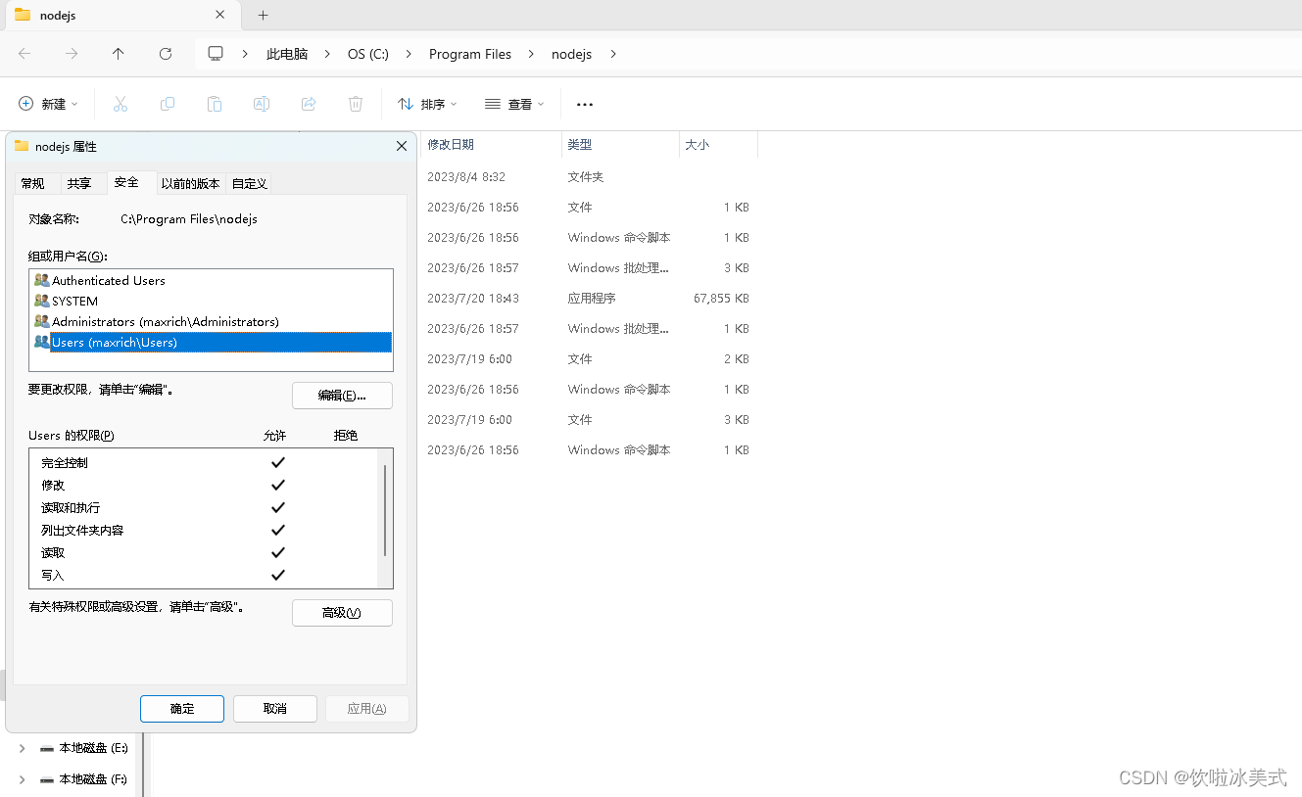Expand local disk (E:) tree node

tap(22, 748)
